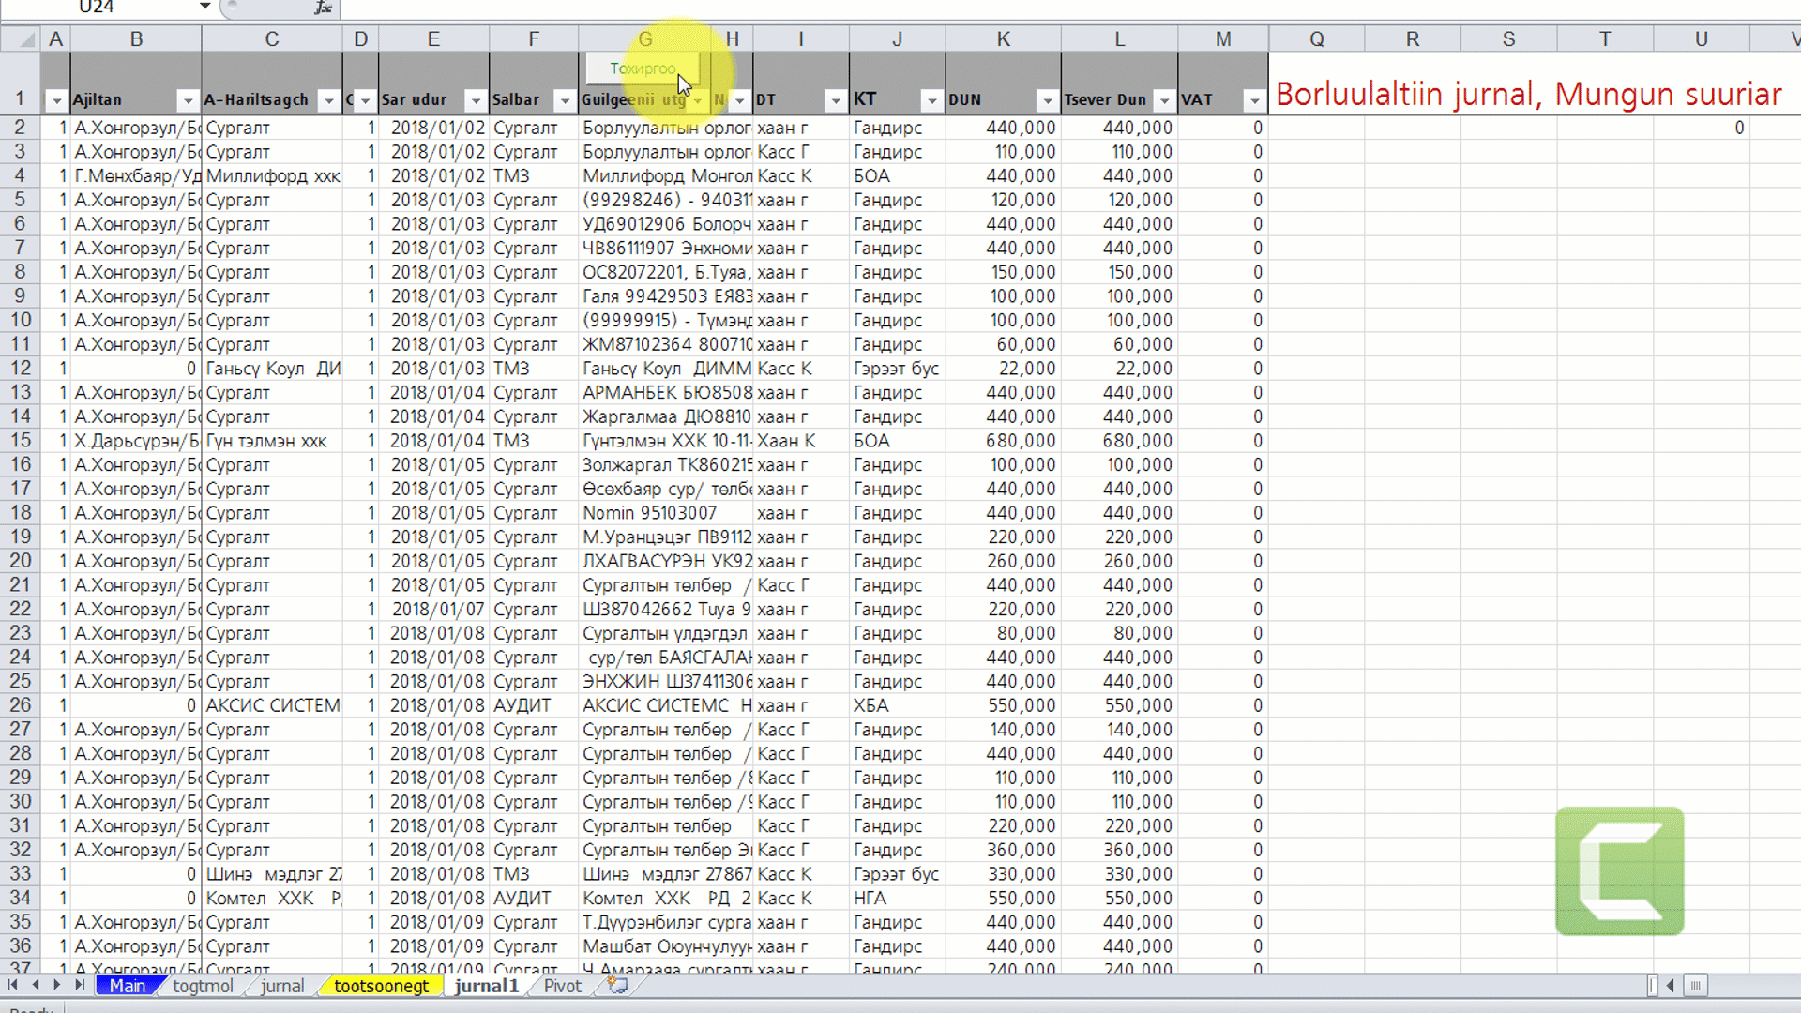Open Ajiltan column filter dropdown
Viewport: 1801px width, 1013px height.
click(x=188, y=100)
